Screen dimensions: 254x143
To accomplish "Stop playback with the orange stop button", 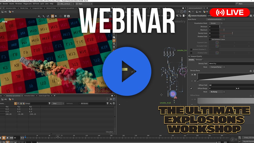I will [4, 138].
